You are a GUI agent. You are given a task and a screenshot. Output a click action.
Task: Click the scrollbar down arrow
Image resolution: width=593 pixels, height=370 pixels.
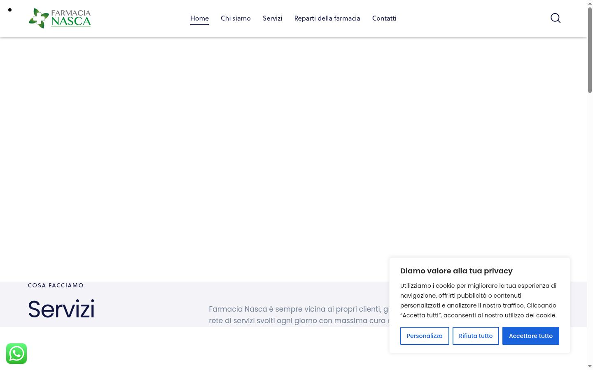[x=590, y=366]
